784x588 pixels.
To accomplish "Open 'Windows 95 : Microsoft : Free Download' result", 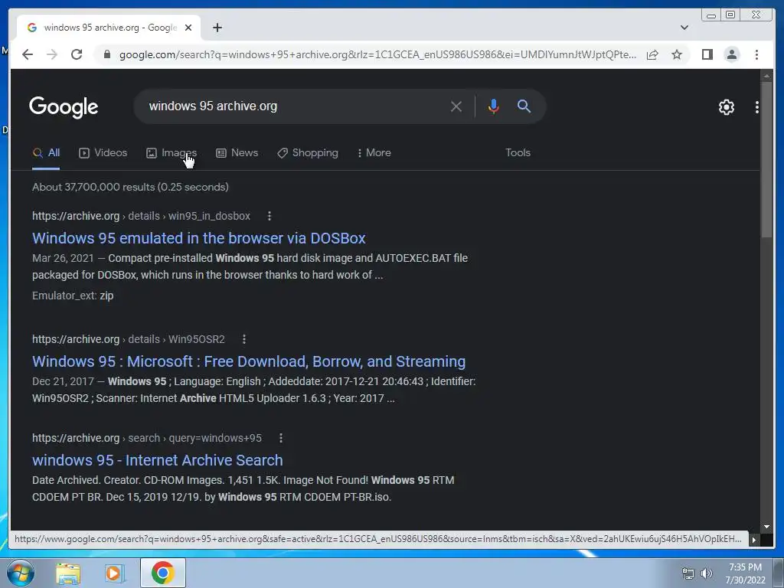I will click(x=249, y=361).
